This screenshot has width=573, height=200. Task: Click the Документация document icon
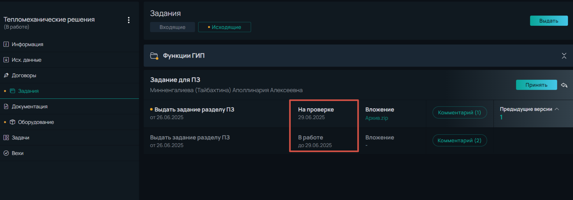[x=6, y=106]
